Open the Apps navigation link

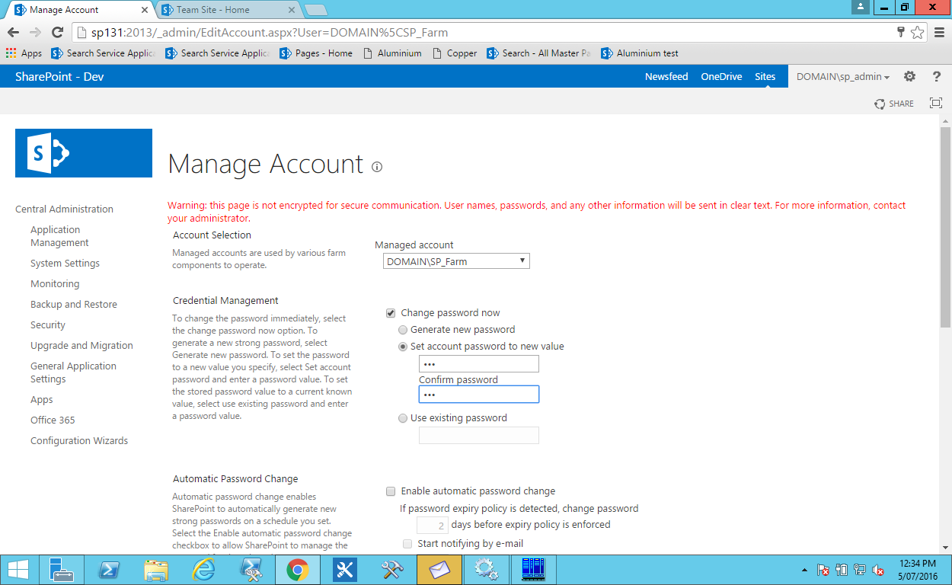pyautogui.click(x=42, y=400)
